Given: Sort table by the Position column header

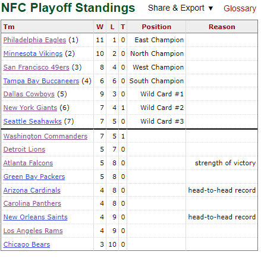Looking at the screenshot, I should pyautogui.click(x=156, y=27).
